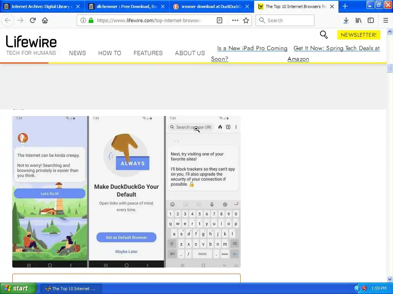Click the red shield security tray icon
The image size is (393, 294).
pos(365,289)
